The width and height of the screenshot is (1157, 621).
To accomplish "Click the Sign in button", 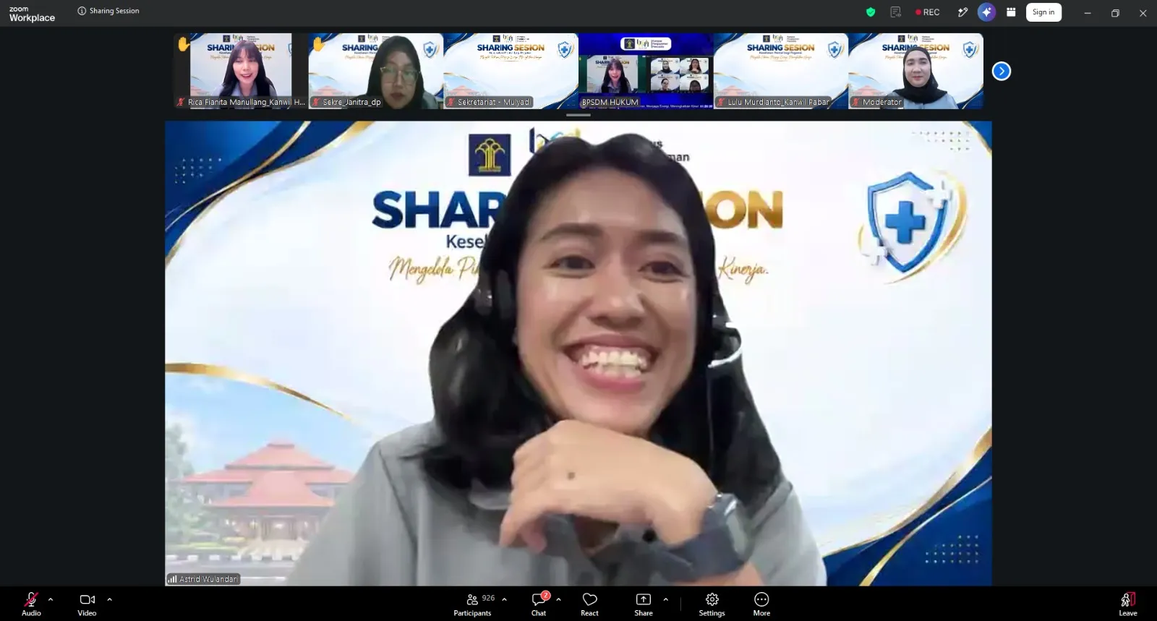I will pyautogui.click(x=1043, y=12).
